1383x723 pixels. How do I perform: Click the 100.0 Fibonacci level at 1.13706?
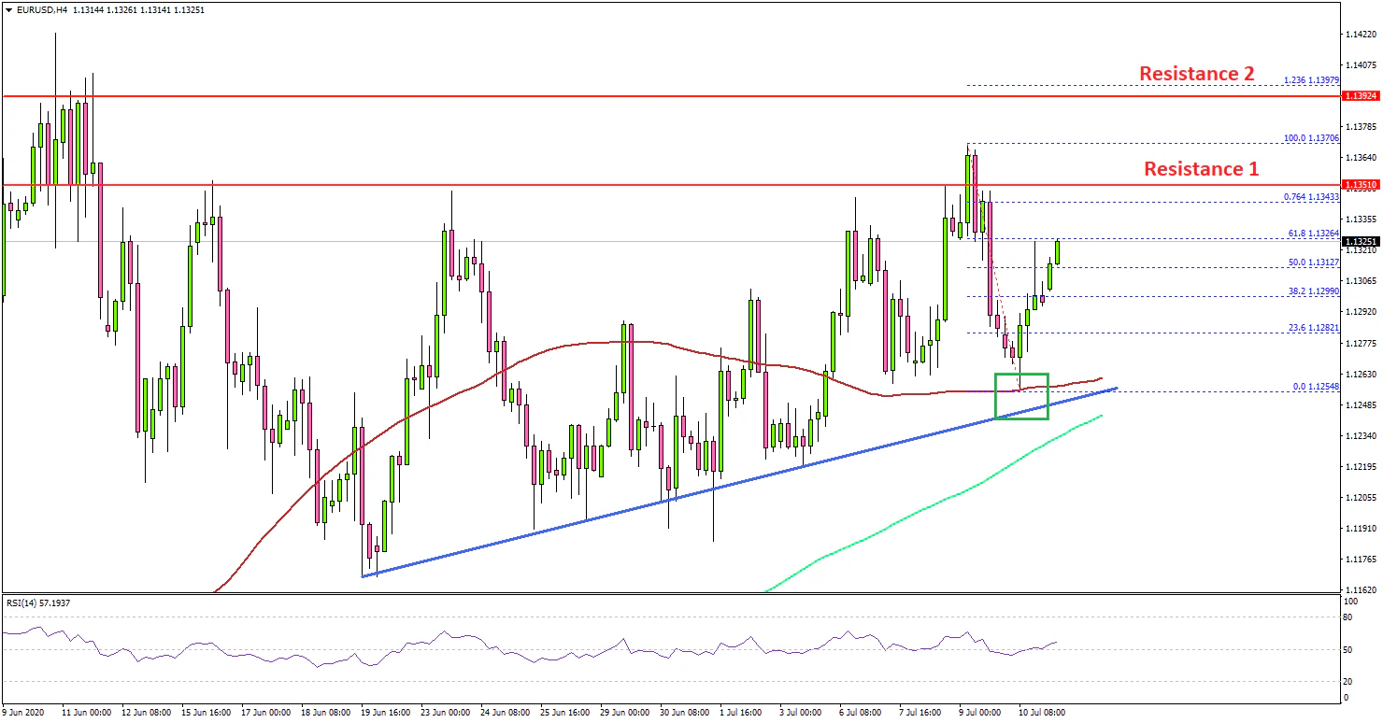tap(1313, 137)
